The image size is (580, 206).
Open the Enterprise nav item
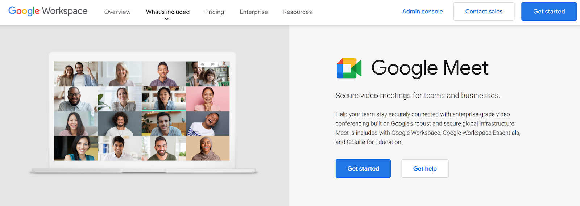254,12
